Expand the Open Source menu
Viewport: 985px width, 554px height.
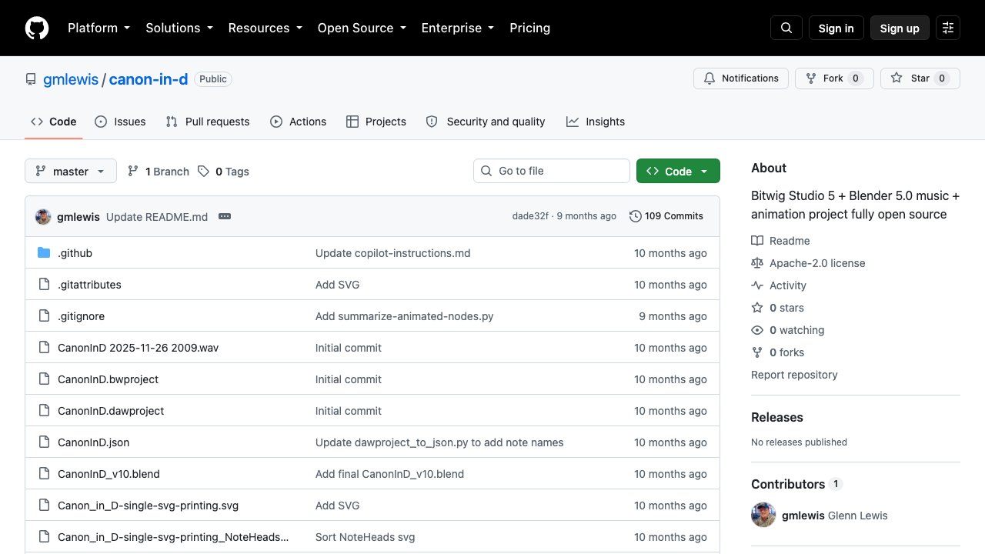[x=361, y=28]
